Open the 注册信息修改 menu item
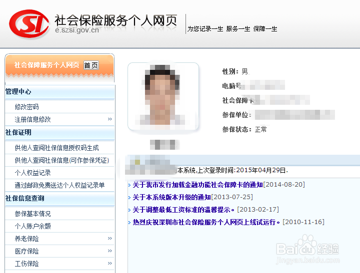 [32, 119]
